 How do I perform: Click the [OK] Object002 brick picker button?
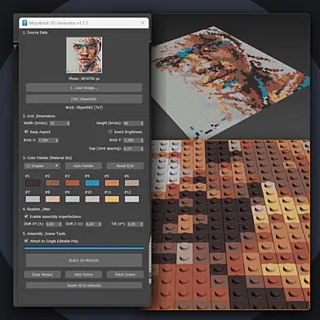pyautogui.click(x=84, y=99)
